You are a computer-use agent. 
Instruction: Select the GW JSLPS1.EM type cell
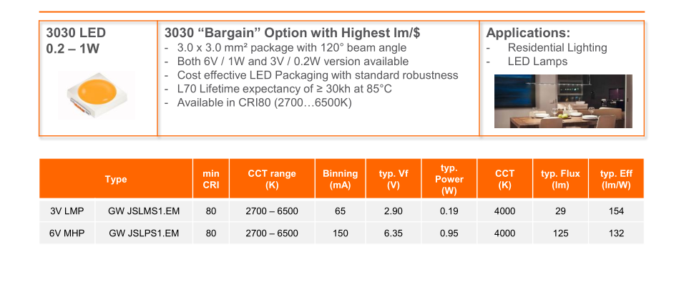tap(144, 233)
